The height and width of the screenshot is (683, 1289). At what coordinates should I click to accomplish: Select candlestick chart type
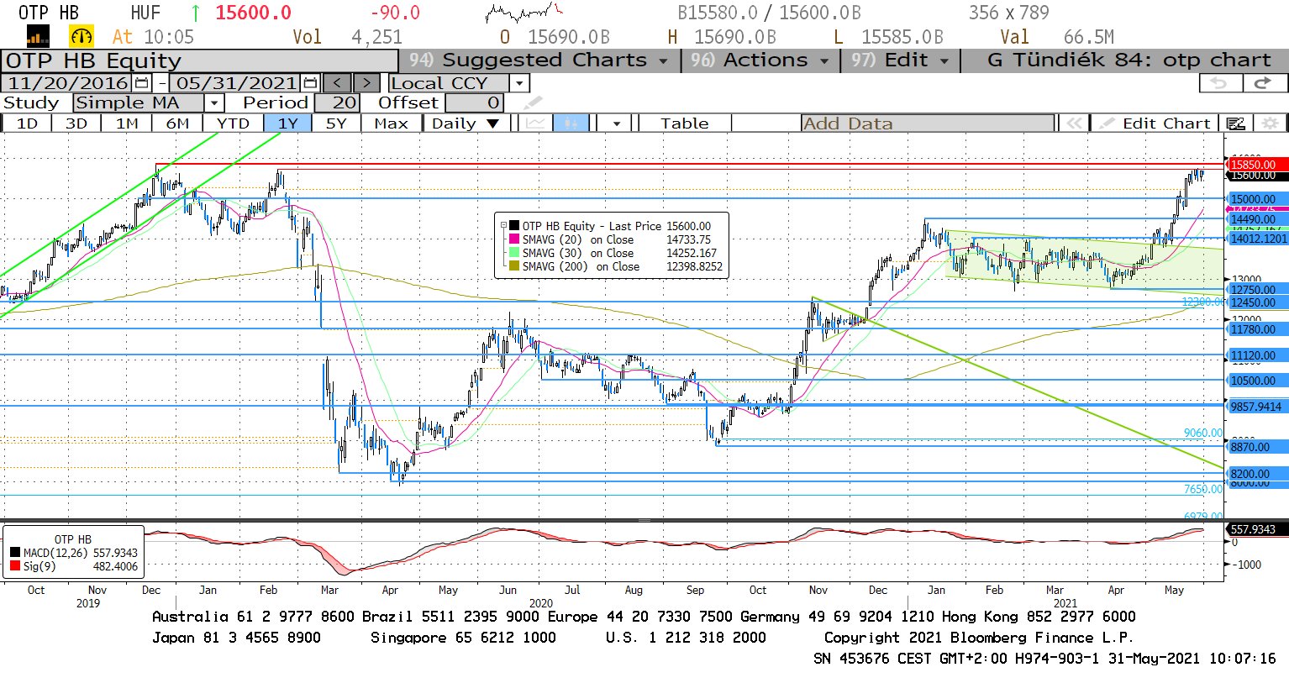pos(571,123)
